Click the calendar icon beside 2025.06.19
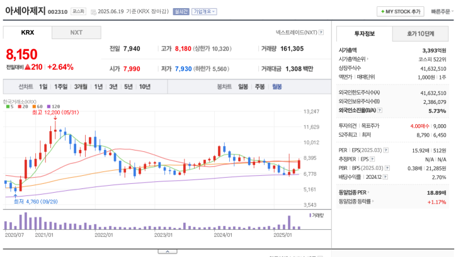This screenshot has width=468, height=257. point(93,12)
